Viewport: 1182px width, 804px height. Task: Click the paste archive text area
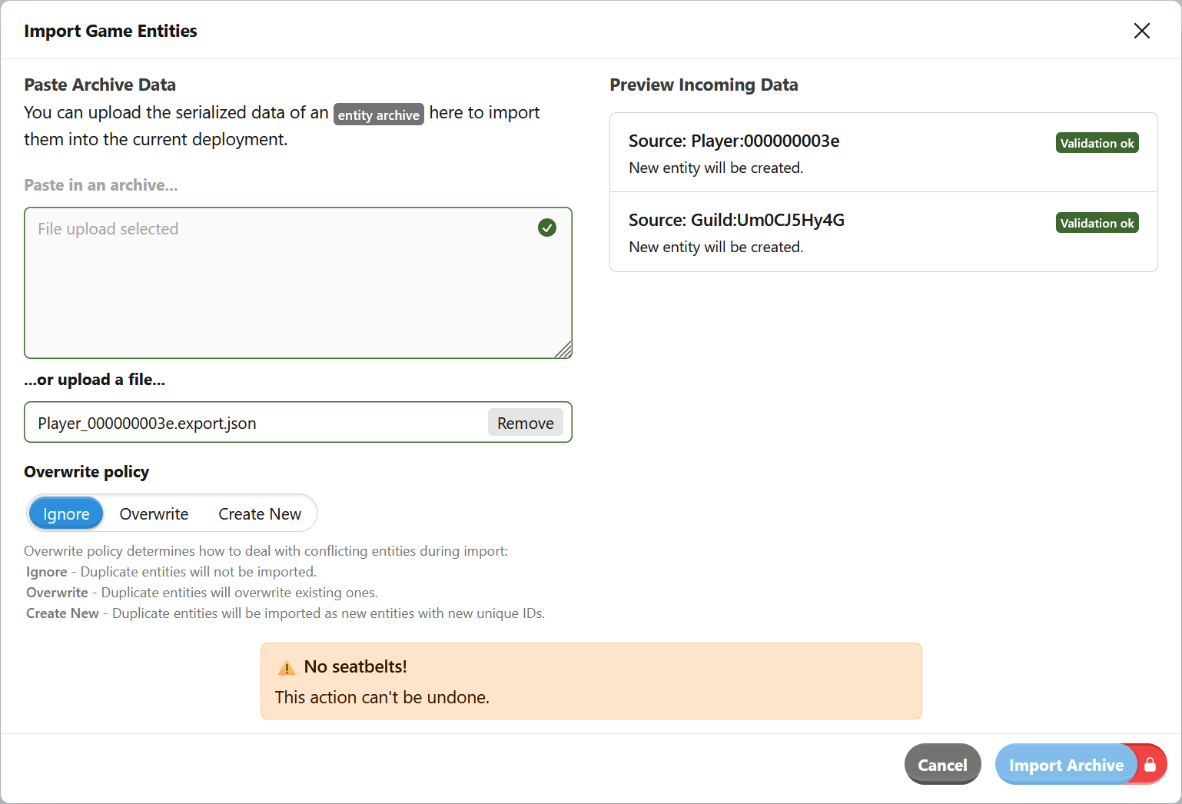point(298,283)
